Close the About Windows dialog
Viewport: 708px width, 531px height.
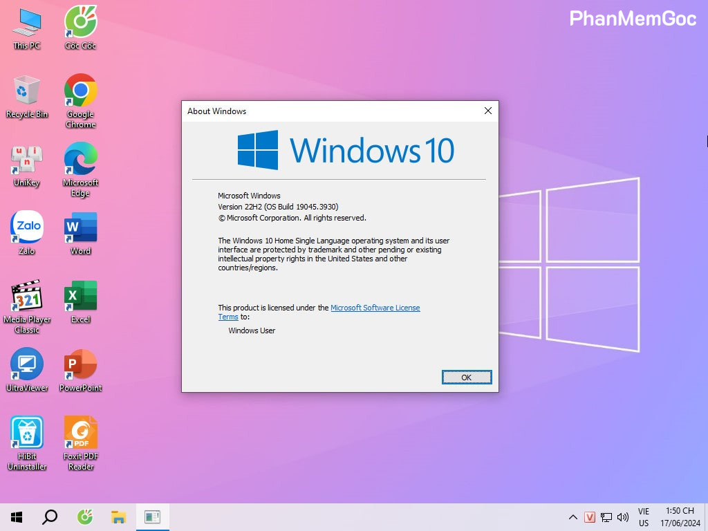point(487,111)
